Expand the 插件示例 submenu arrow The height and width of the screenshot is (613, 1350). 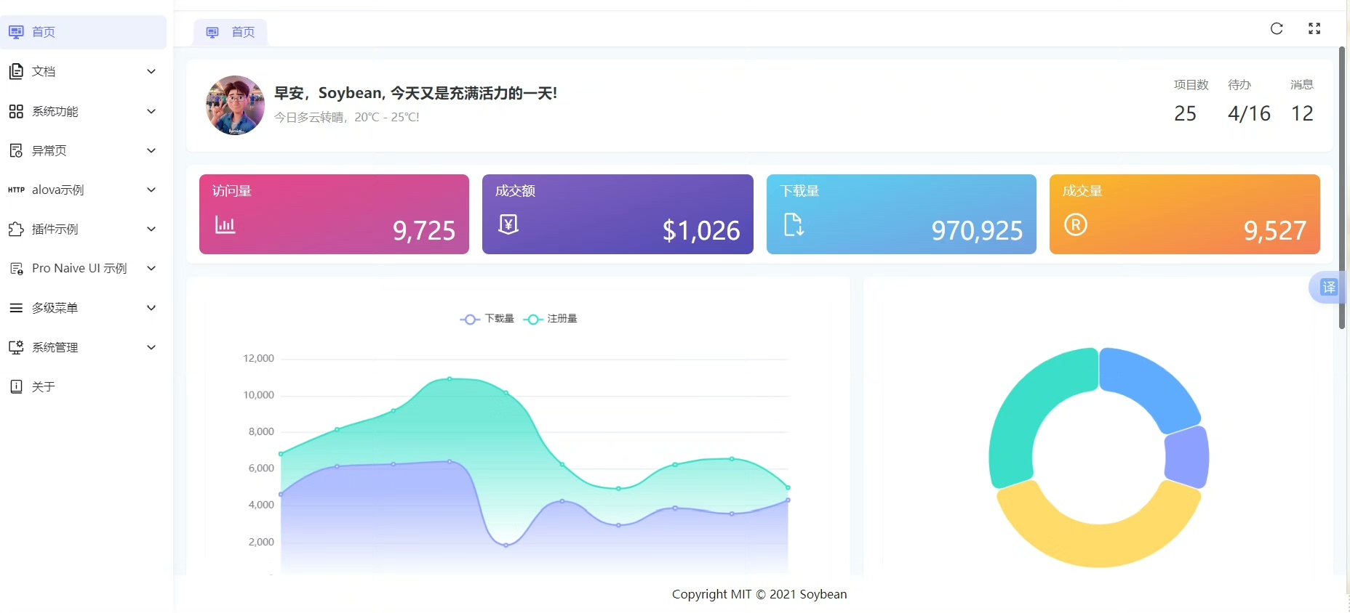coord(151,229)
